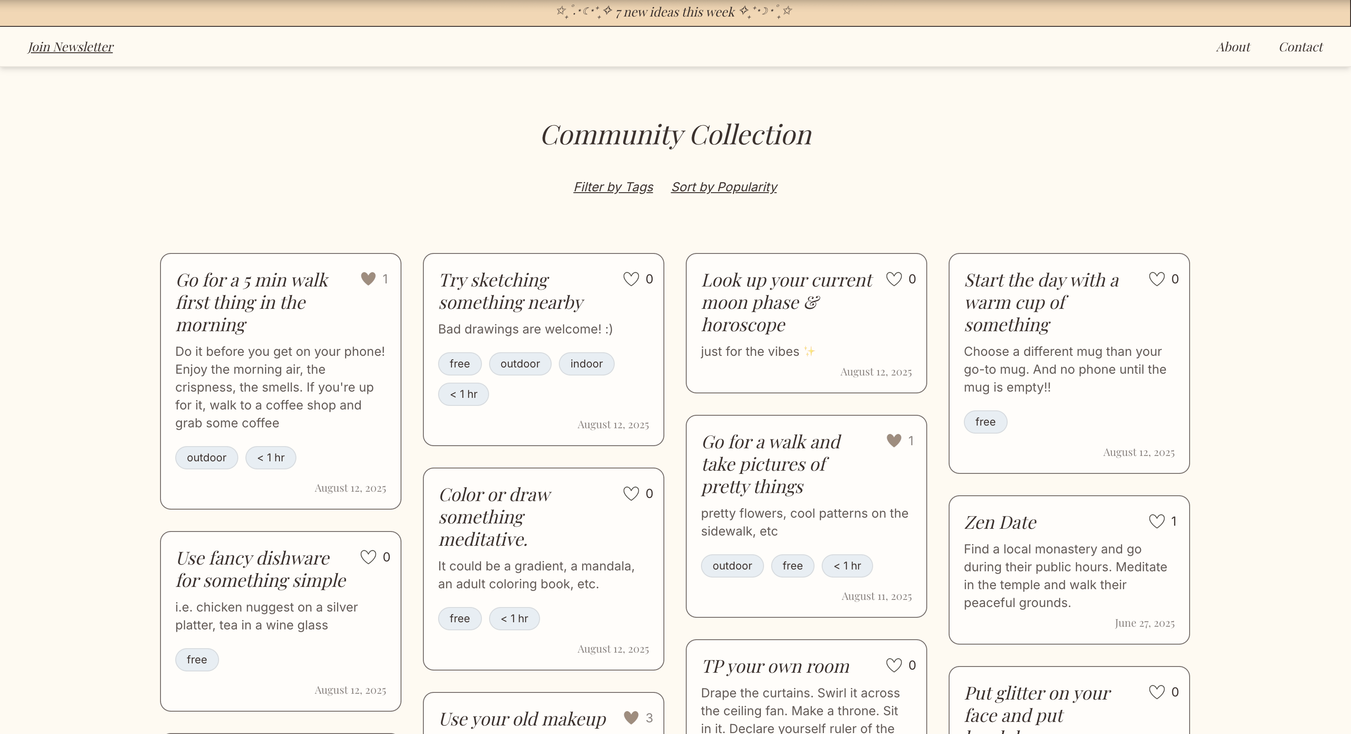Click 'free' tag on Color or draw card
Image resolution: width=1351 pixels, height=734 pixels.
(x=460, y=619)
